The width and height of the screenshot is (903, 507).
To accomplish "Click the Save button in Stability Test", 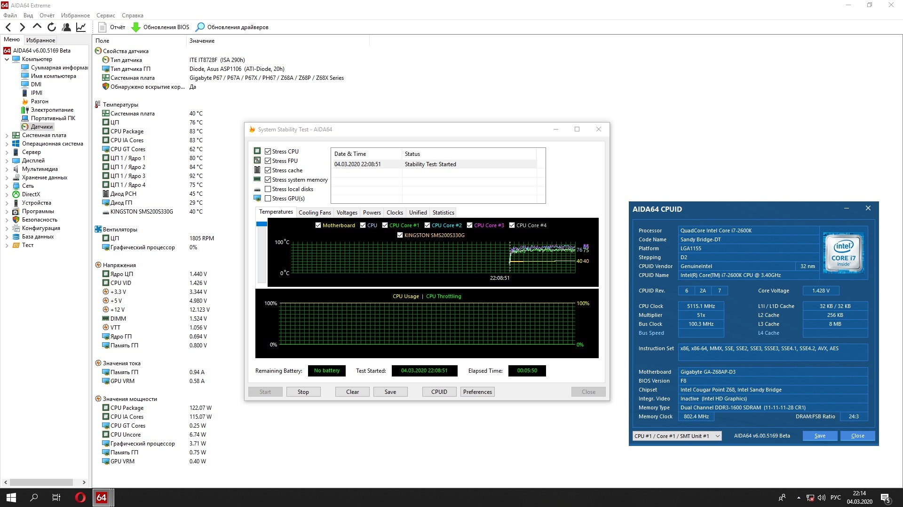I will coord(390,392).
